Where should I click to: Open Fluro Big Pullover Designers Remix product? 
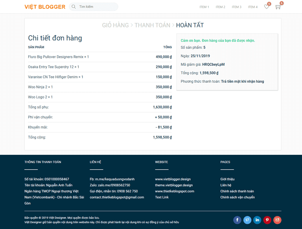58,57
